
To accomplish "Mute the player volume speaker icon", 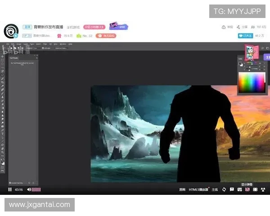I will [29, 189].
